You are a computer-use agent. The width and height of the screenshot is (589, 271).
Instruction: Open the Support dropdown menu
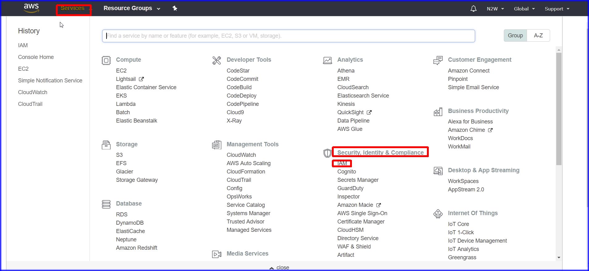[x=557, y=9]
